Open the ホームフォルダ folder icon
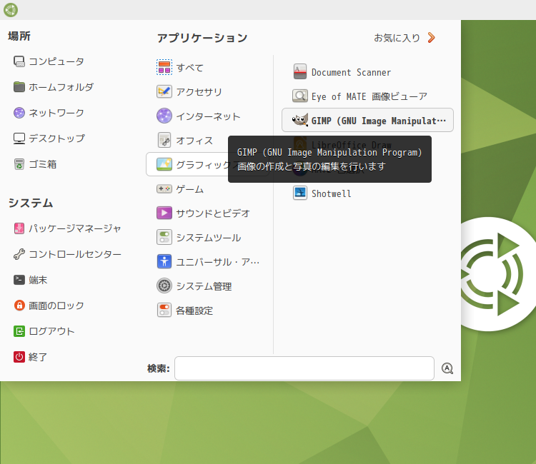 pos(19,87)
